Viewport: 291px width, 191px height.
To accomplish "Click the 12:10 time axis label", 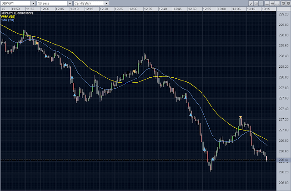I will pos(75,9).
